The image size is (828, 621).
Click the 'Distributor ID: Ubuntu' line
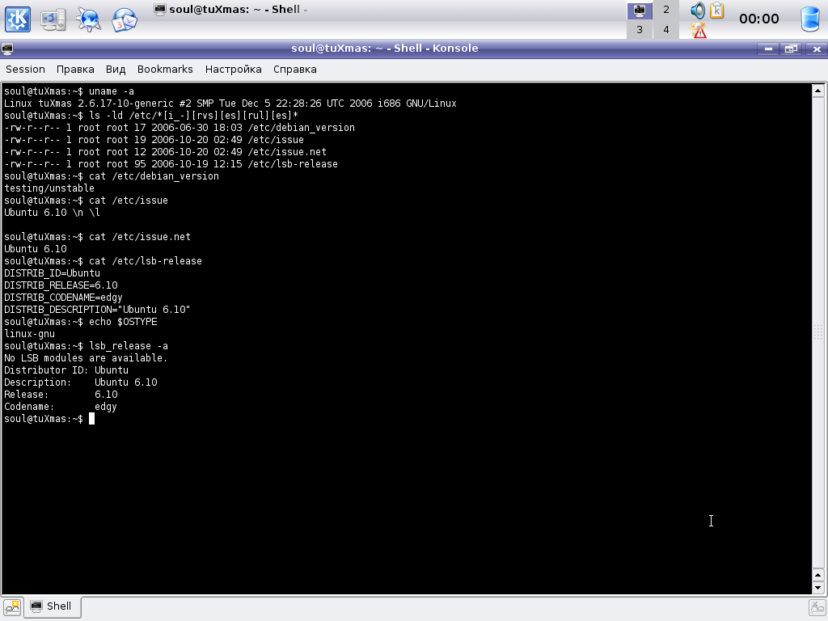click(66, 370)
